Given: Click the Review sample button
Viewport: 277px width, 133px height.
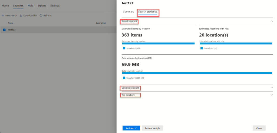Looking at the screenshot, I should click(152, 128).
